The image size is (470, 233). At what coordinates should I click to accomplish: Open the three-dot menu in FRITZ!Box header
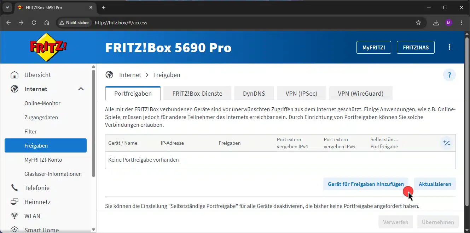pos(449,47)
